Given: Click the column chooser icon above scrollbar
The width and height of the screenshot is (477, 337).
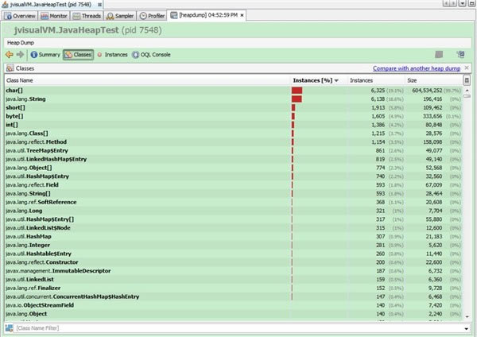Looking at the screenshot, I should click(467, 80).
